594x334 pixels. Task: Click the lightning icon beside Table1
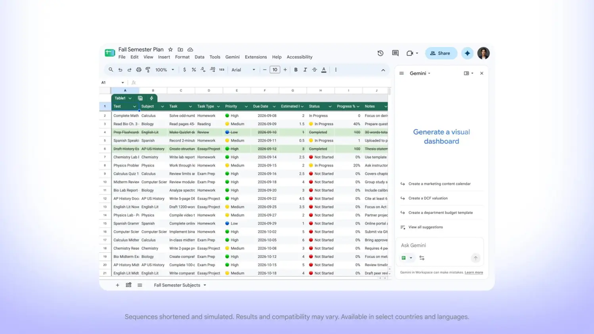click(151, 98)
